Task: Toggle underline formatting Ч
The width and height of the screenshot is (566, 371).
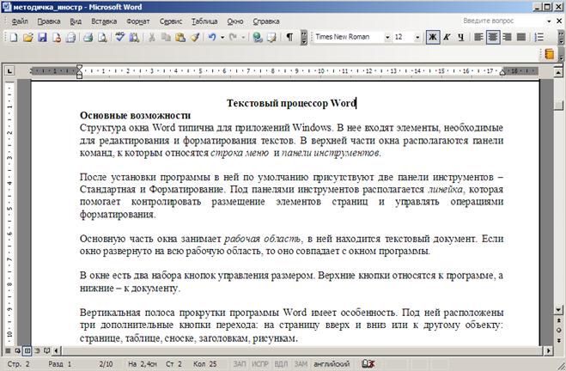Action: coord(461,37)
